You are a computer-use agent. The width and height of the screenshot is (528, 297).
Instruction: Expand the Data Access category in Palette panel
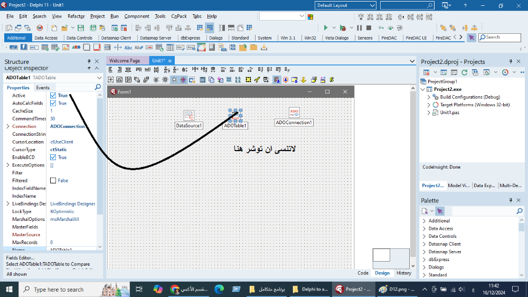(x=425, y=229)
